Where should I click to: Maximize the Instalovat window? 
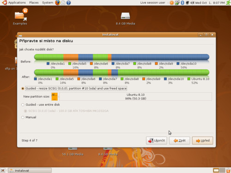pos(207,35)
